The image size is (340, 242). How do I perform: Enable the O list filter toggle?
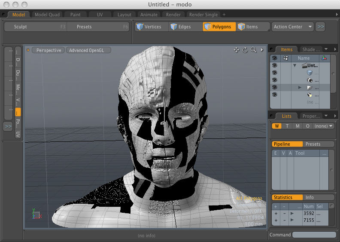tap(307, 126)
